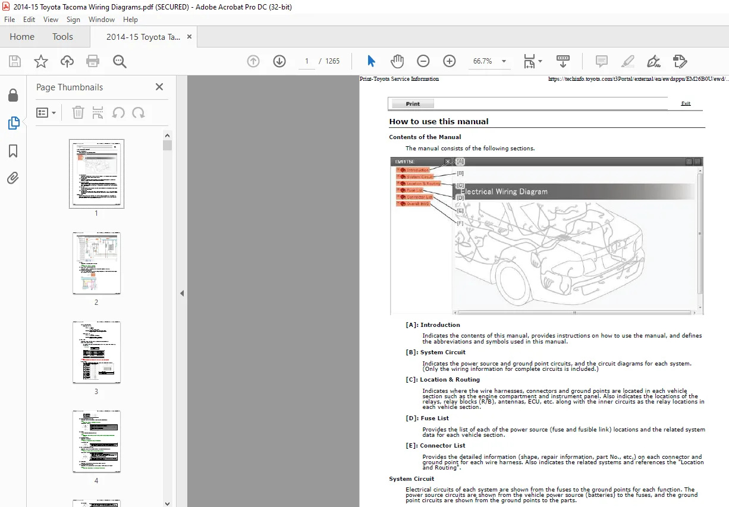Click the techinfo.toyota.com URL text
This screenshot has height=507, width=729.
[x=638, y=78]
